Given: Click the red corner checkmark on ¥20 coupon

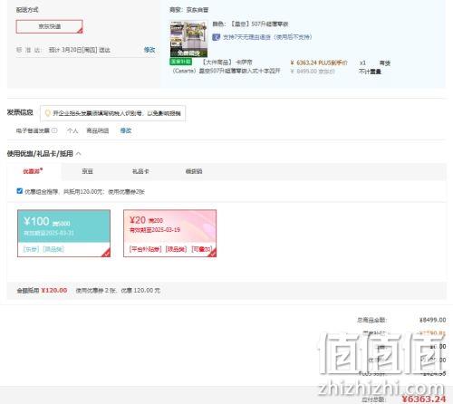Looking at the screenshot, I should coord(213,253).
